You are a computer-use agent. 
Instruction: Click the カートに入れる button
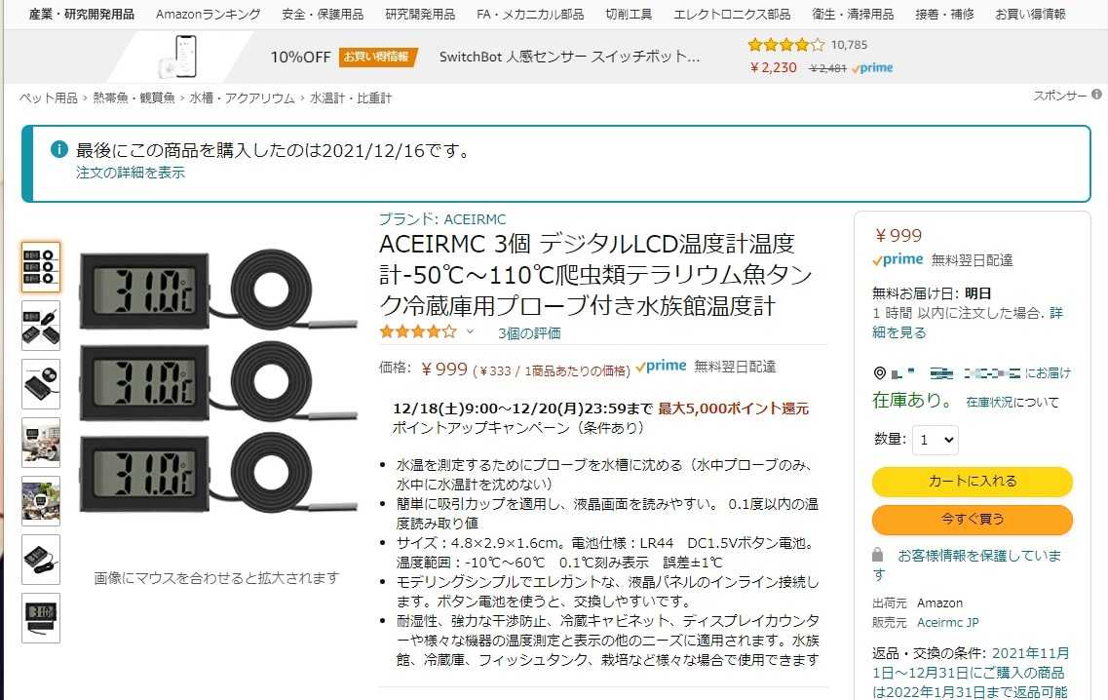(x=973, y=482)
